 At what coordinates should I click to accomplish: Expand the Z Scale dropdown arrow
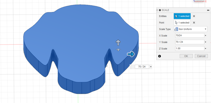(x=206, y=49)
